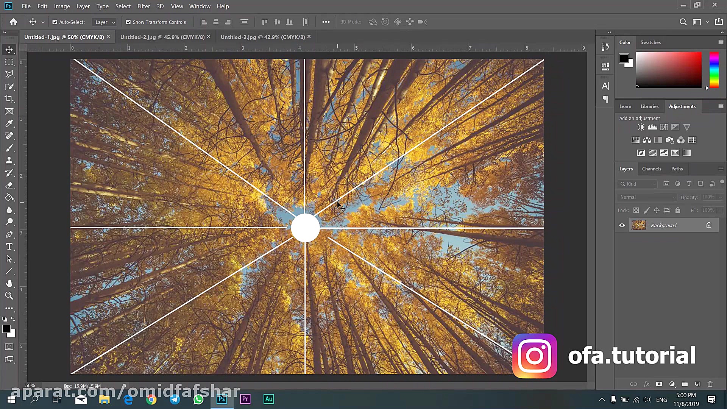Switch to the Channels tab

click(651, 169)
